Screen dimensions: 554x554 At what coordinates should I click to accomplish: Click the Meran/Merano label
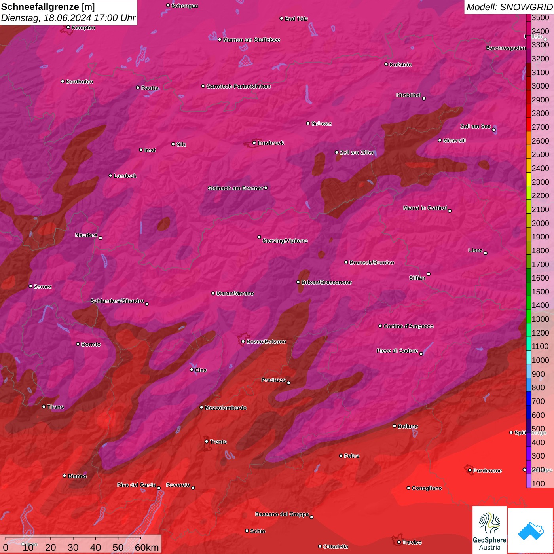(x=235, y=293)
